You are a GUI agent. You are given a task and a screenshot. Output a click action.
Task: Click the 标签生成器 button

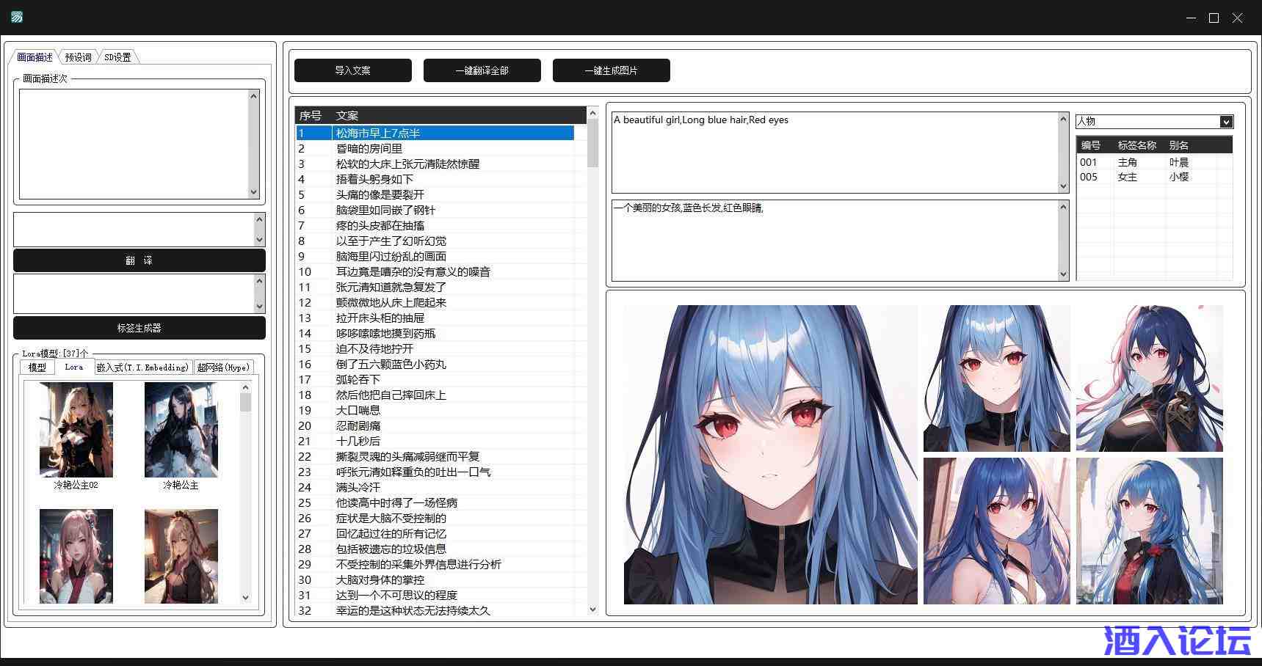[x=139, y=328]
